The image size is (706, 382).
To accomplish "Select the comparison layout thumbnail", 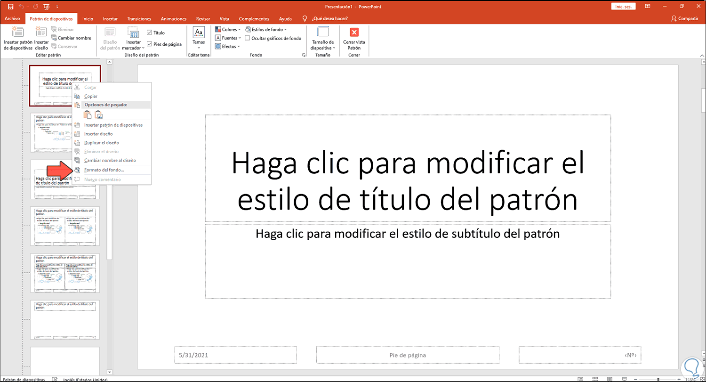I will pos(65,273).
